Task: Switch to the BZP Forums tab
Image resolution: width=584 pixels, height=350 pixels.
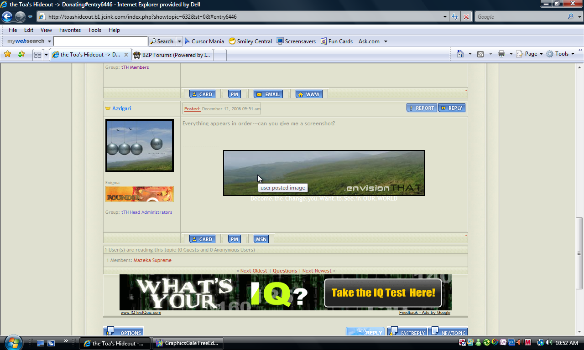Action: click(x=172, y=55)
